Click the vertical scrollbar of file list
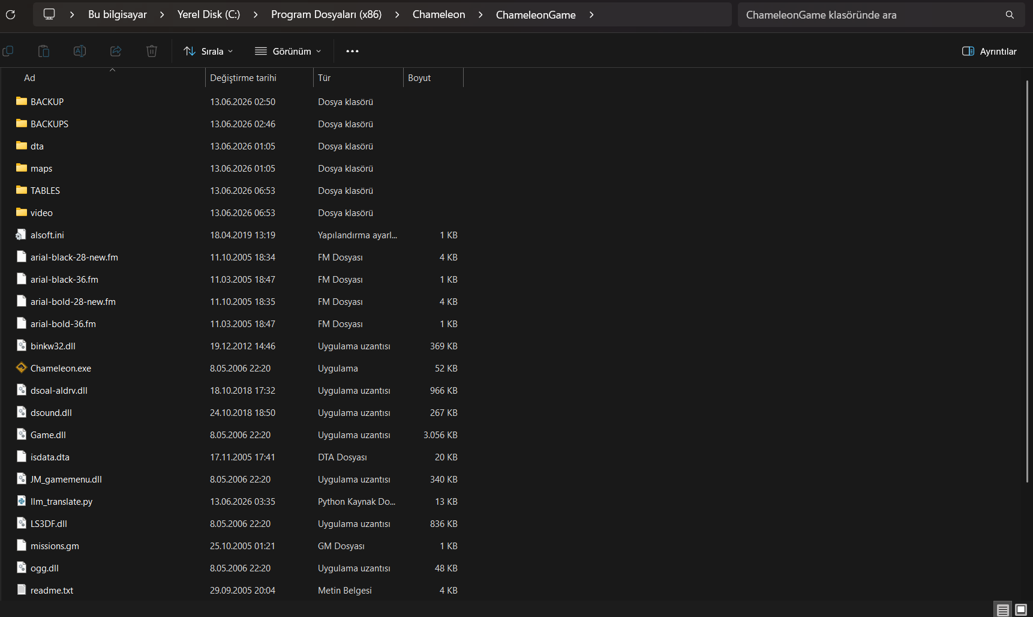1033x617 pixels. [1027, 281]
